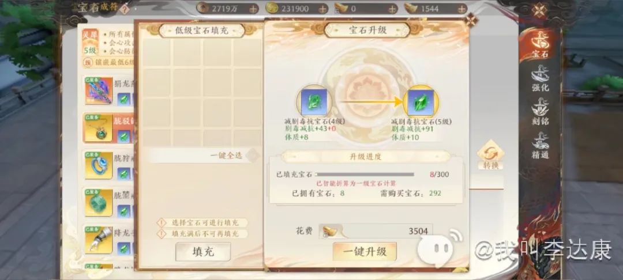
Task: Switch to the 强化 tab
Action: click(x=539, y=78)
